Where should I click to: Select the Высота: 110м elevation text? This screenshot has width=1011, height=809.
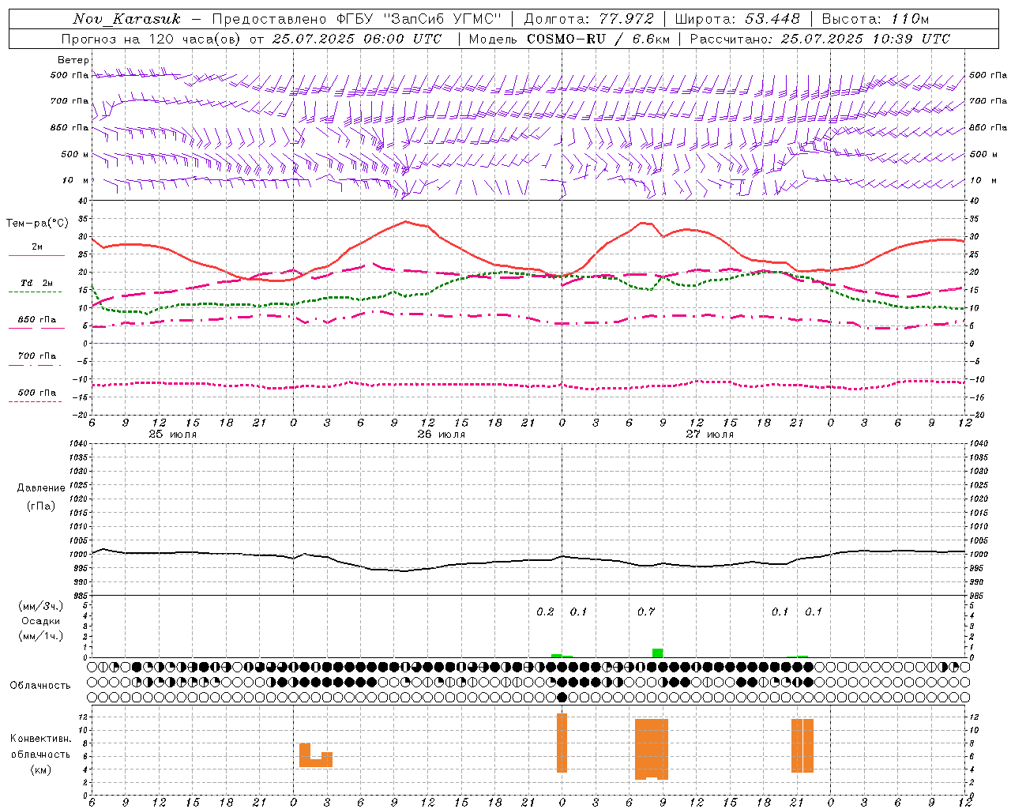[x=875, y=19]
